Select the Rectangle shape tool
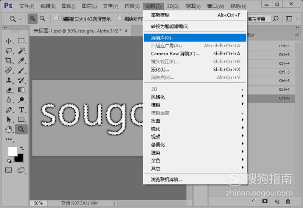Image resolution: width=303 pixels, height=208 pixels. (x=21, y=120)
